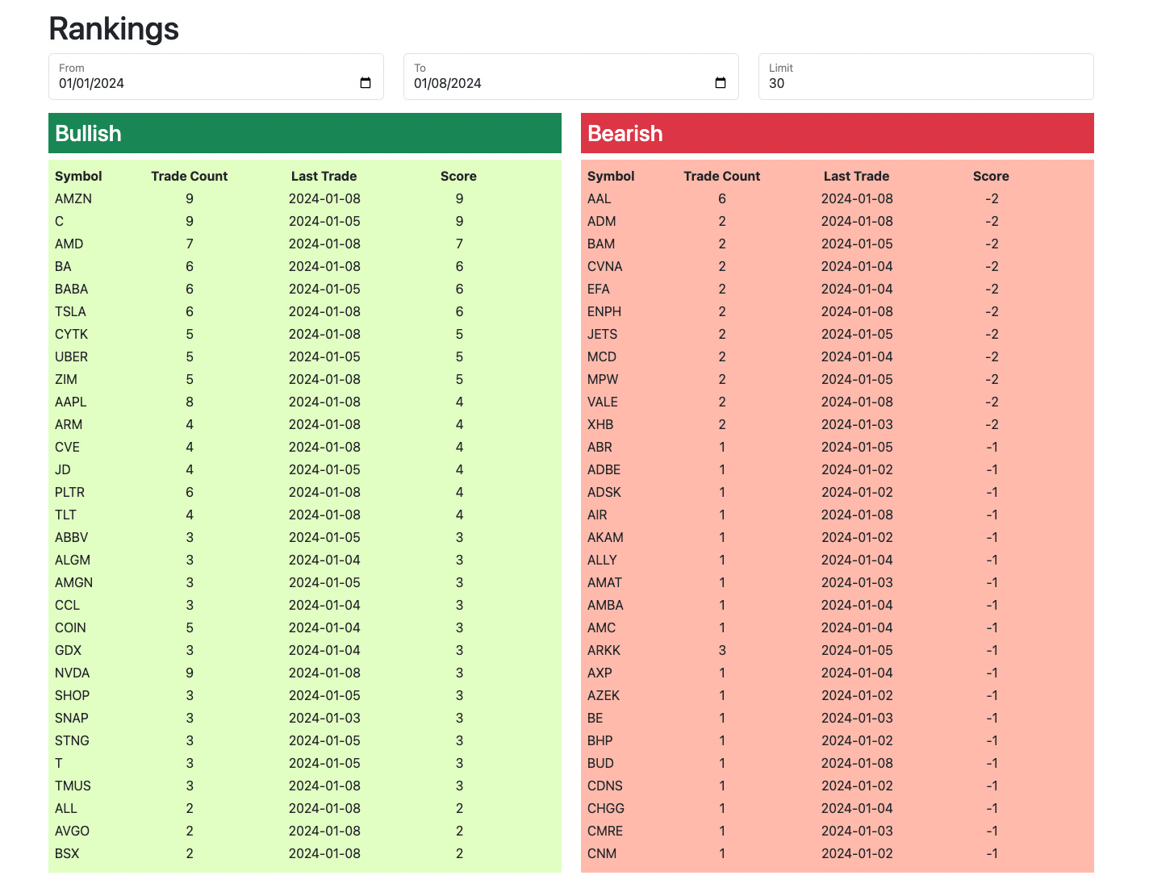The image size is (1149, 892).
Task: Click the Bearish Symbol column header
Action: tap(611, 176)
